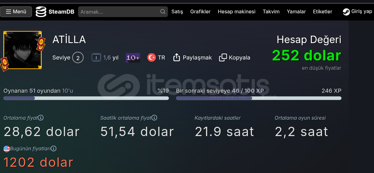Image resolution: width=374 pixels, height=173 pixels.
Task: Click the 246 XP label
Action: 331,91
